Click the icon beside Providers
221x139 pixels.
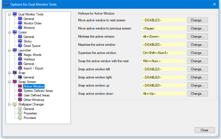coord(20,118)
